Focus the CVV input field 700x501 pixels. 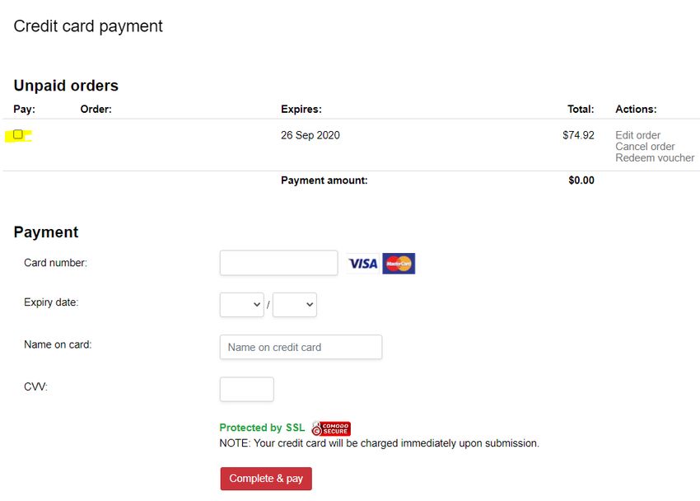pos(247,389)
